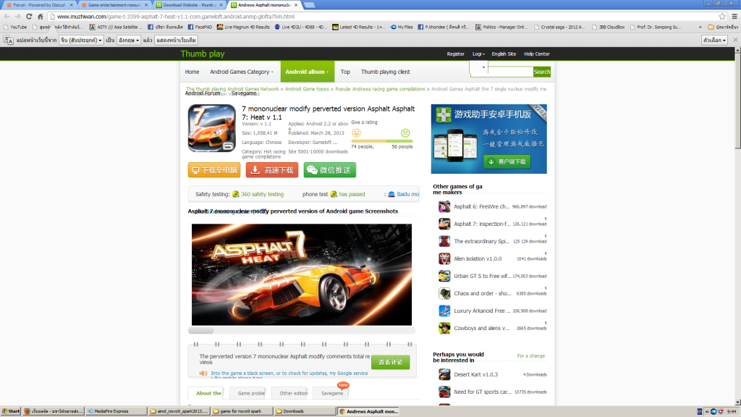This screenshot has width=741, height=417.
Task: Click the green WeChat push button
Action: (x=330, y=170)
